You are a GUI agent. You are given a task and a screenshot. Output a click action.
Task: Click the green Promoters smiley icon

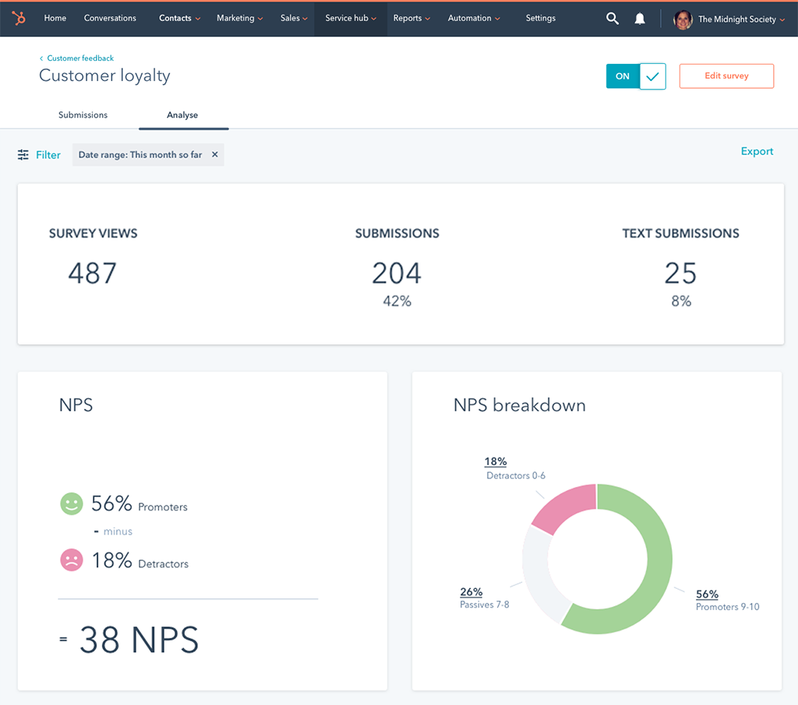point(71,503)
